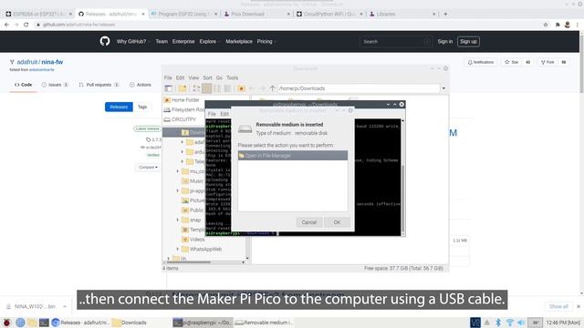584x328 pixels.
Task: Select CIRCUITPY drive in the places list
Action: pos(180,119)
